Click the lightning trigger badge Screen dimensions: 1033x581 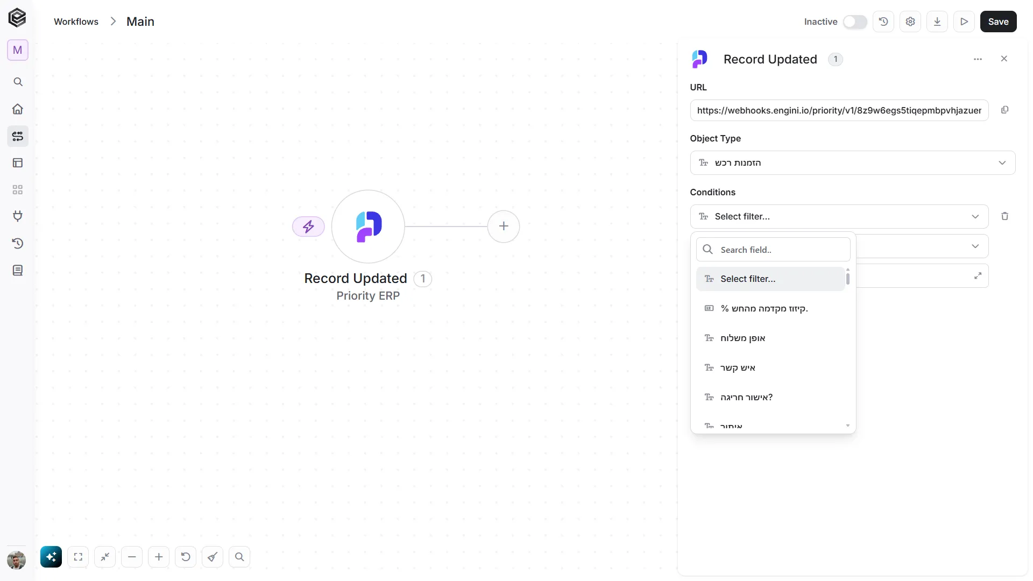point(308,226)
